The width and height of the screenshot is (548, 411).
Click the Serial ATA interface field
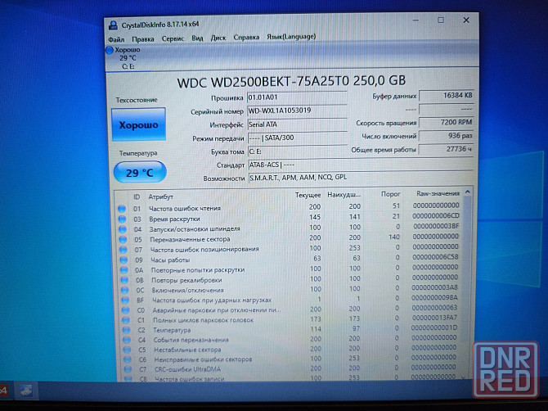coord(297,124)
